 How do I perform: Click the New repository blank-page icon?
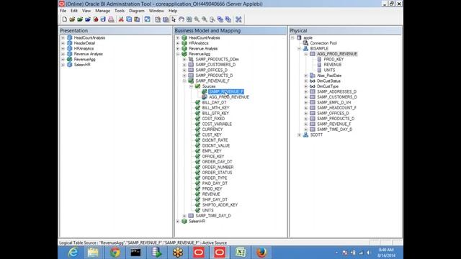pyautogui.click(x=64, y=19)
